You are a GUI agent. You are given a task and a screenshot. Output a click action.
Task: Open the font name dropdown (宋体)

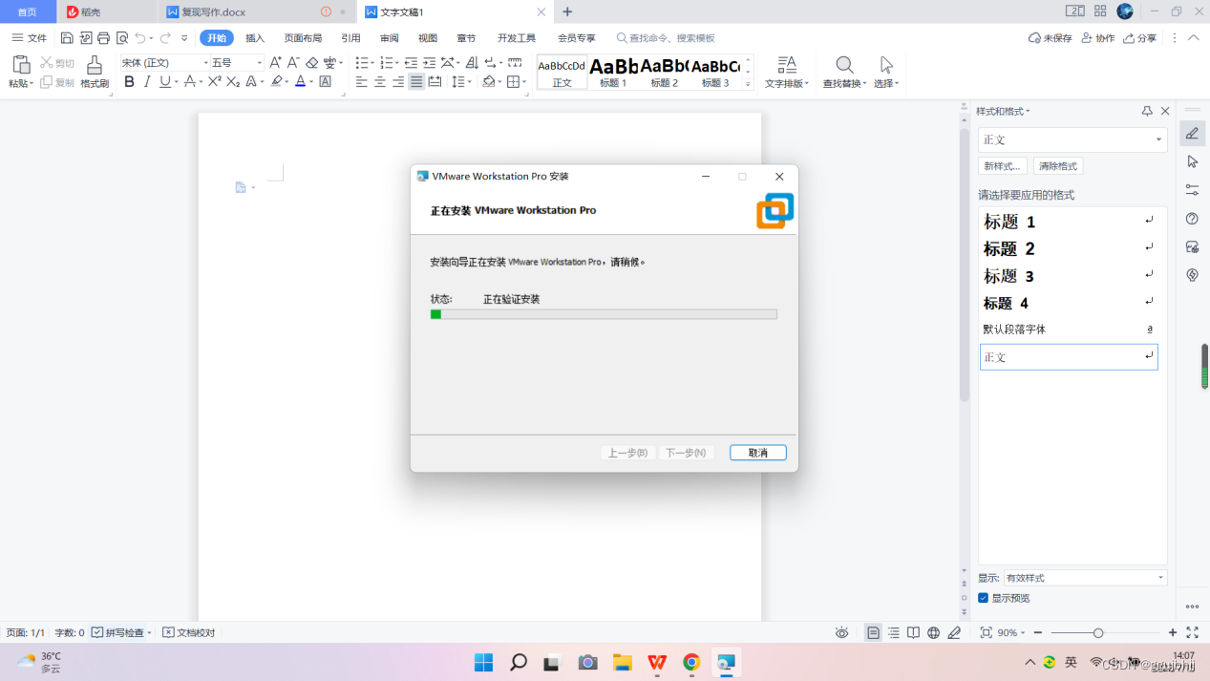pos(204,62)
